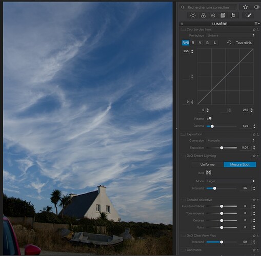Image resolution: width=261 pixels, height=256 pixels.
Task: Open the fx effects icon
Action: (x=233, y=15)
